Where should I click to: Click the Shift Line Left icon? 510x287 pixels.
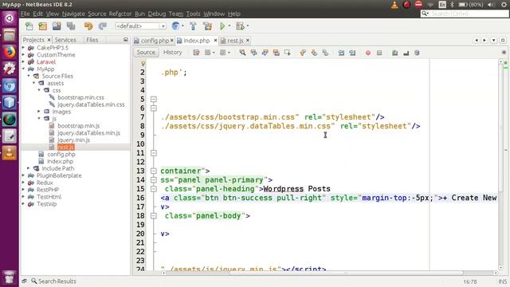[x=341, y=53]
